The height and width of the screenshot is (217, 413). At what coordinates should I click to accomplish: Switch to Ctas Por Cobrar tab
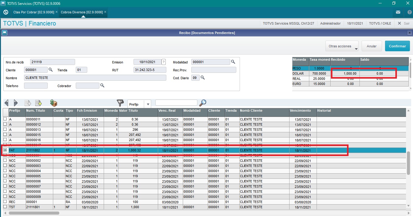point(33,12)
